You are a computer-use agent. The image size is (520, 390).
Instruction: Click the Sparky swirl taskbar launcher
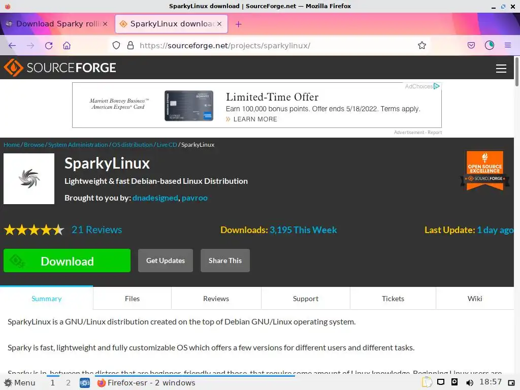pyautogui.click(x=85, y=383)
